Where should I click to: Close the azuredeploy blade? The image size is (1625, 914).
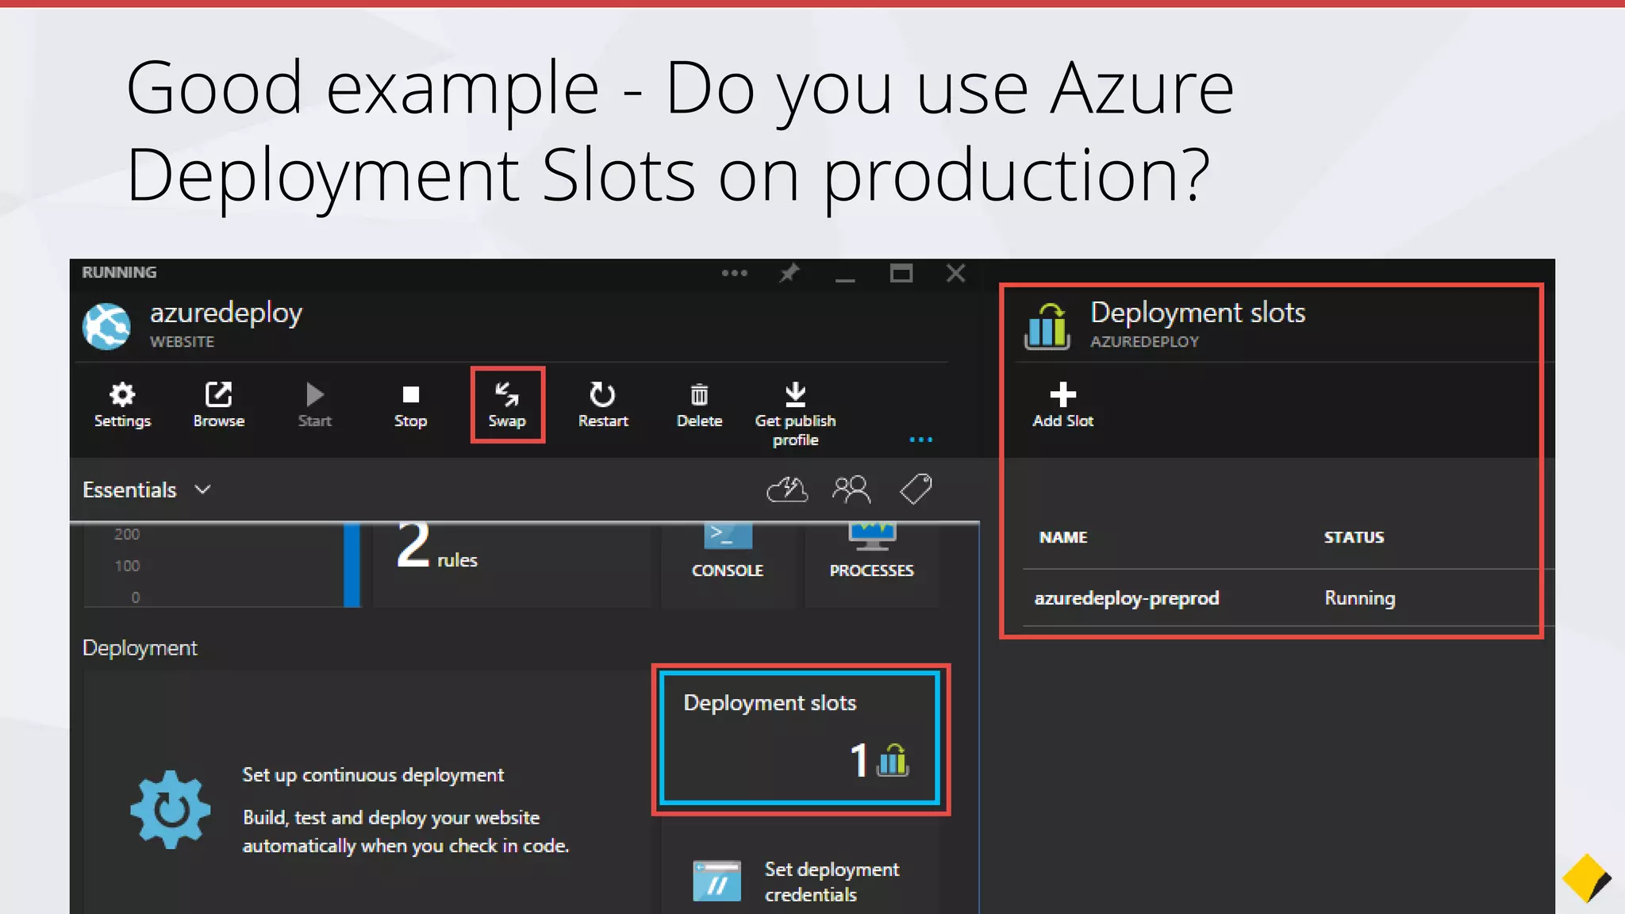tap(956, 274)
